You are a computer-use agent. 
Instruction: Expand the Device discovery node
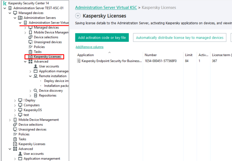click(x=30, y=91)
